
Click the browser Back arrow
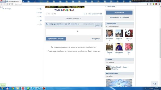click(x=2, y=4)
